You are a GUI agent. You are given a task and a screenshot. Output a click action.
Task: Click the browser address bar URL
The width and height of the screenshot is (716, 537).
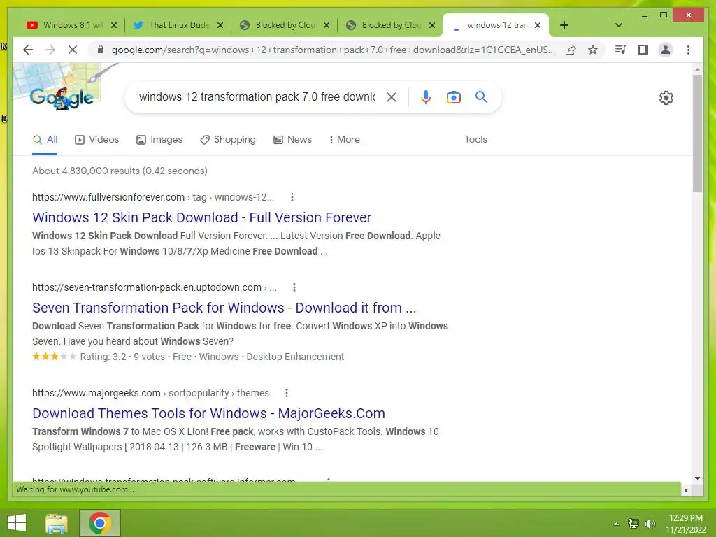[x=334, y=50]
